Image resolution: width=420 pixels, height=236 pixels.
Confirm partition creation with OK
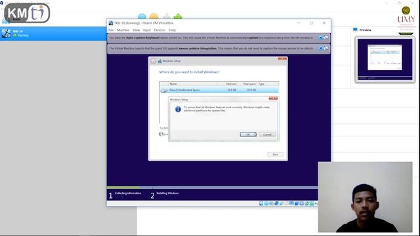[248, 134]
